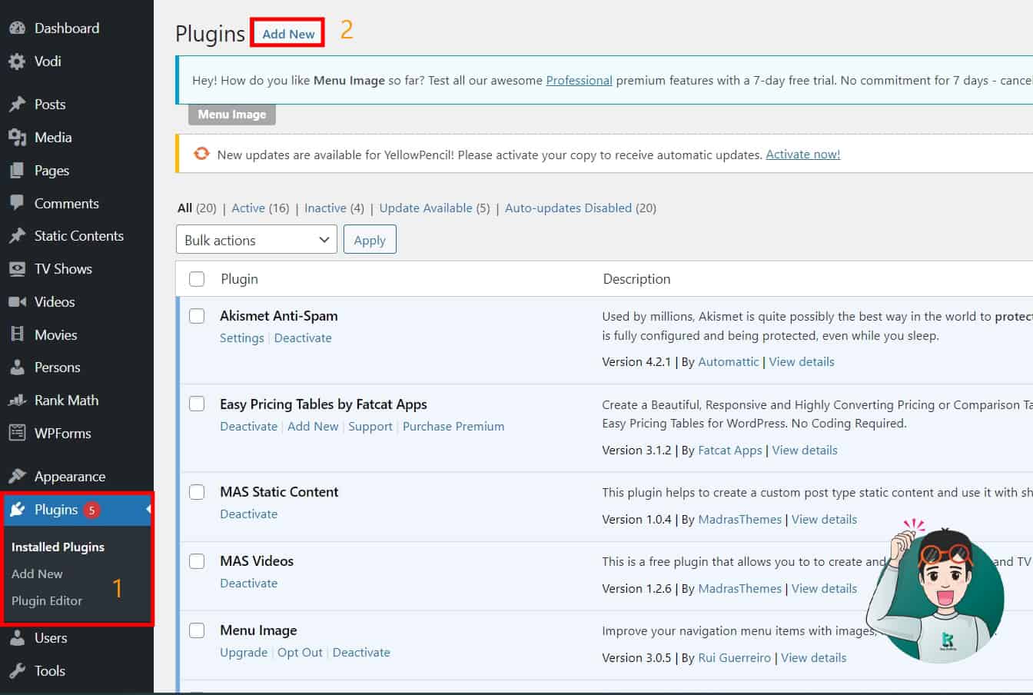Image resolution: width=1033 pixels, height=695 pixels.
Task: Click Add New under Easy Pricing Tables
Action: pyautogui.click(x=313, y=427)
